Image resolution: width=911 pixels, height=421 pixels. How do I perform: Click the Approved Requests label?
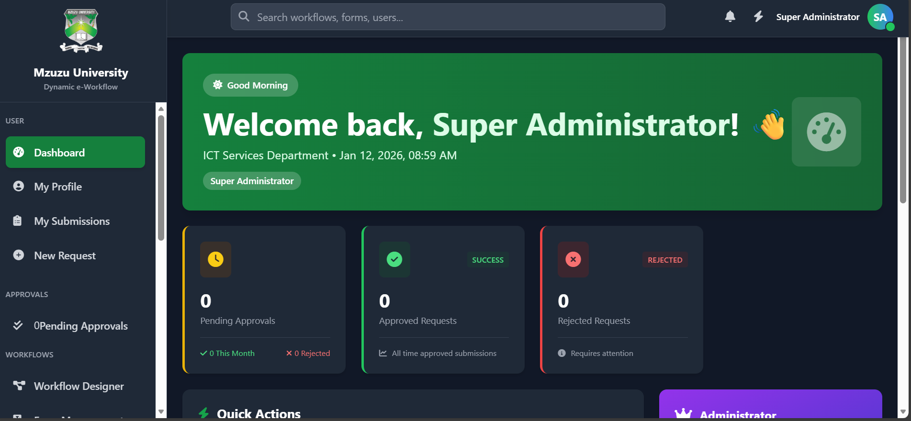click(418, 321)
